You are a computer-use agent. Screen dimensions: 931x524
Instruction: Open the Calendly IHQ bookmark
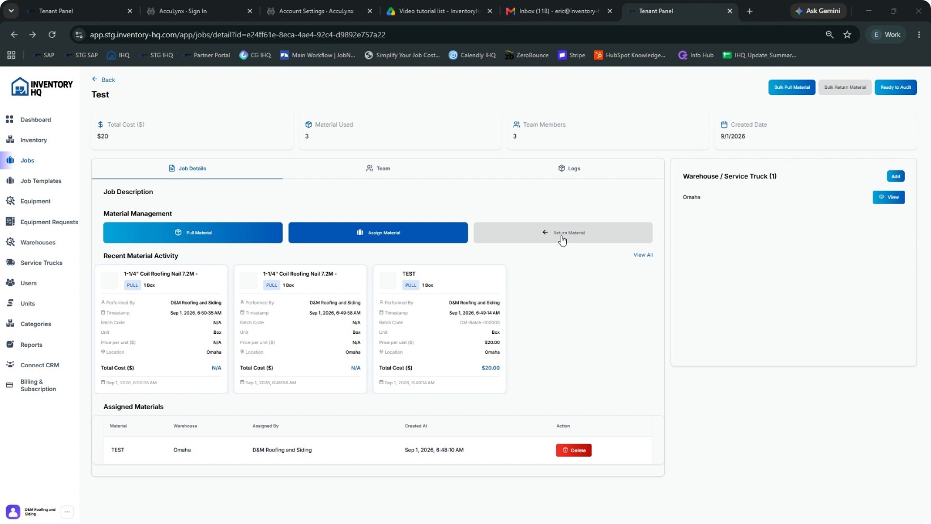pyautogui.click(x=472, y=55)
